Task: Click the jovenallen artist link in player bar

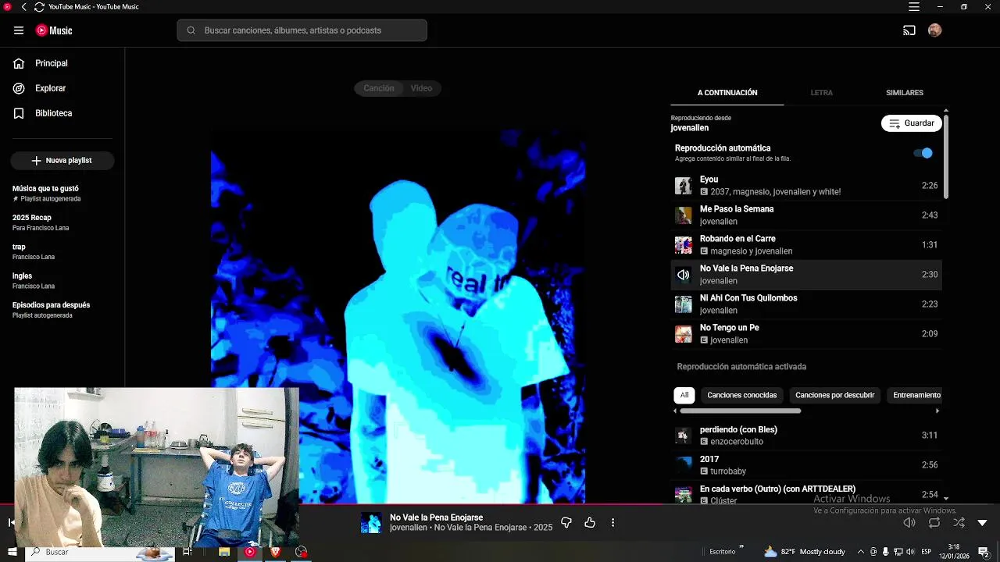Action: tap(409, 528)
